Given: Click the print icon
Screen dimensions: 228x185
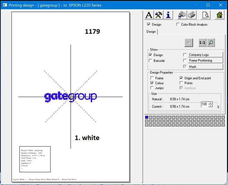Looking at the screenshot, I should click(x=192, y=15).
